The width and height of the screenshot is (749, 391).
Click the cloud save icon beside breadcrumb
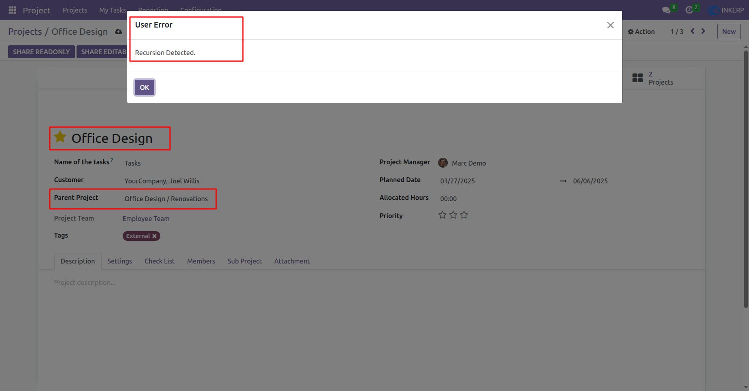pos(118,32)
